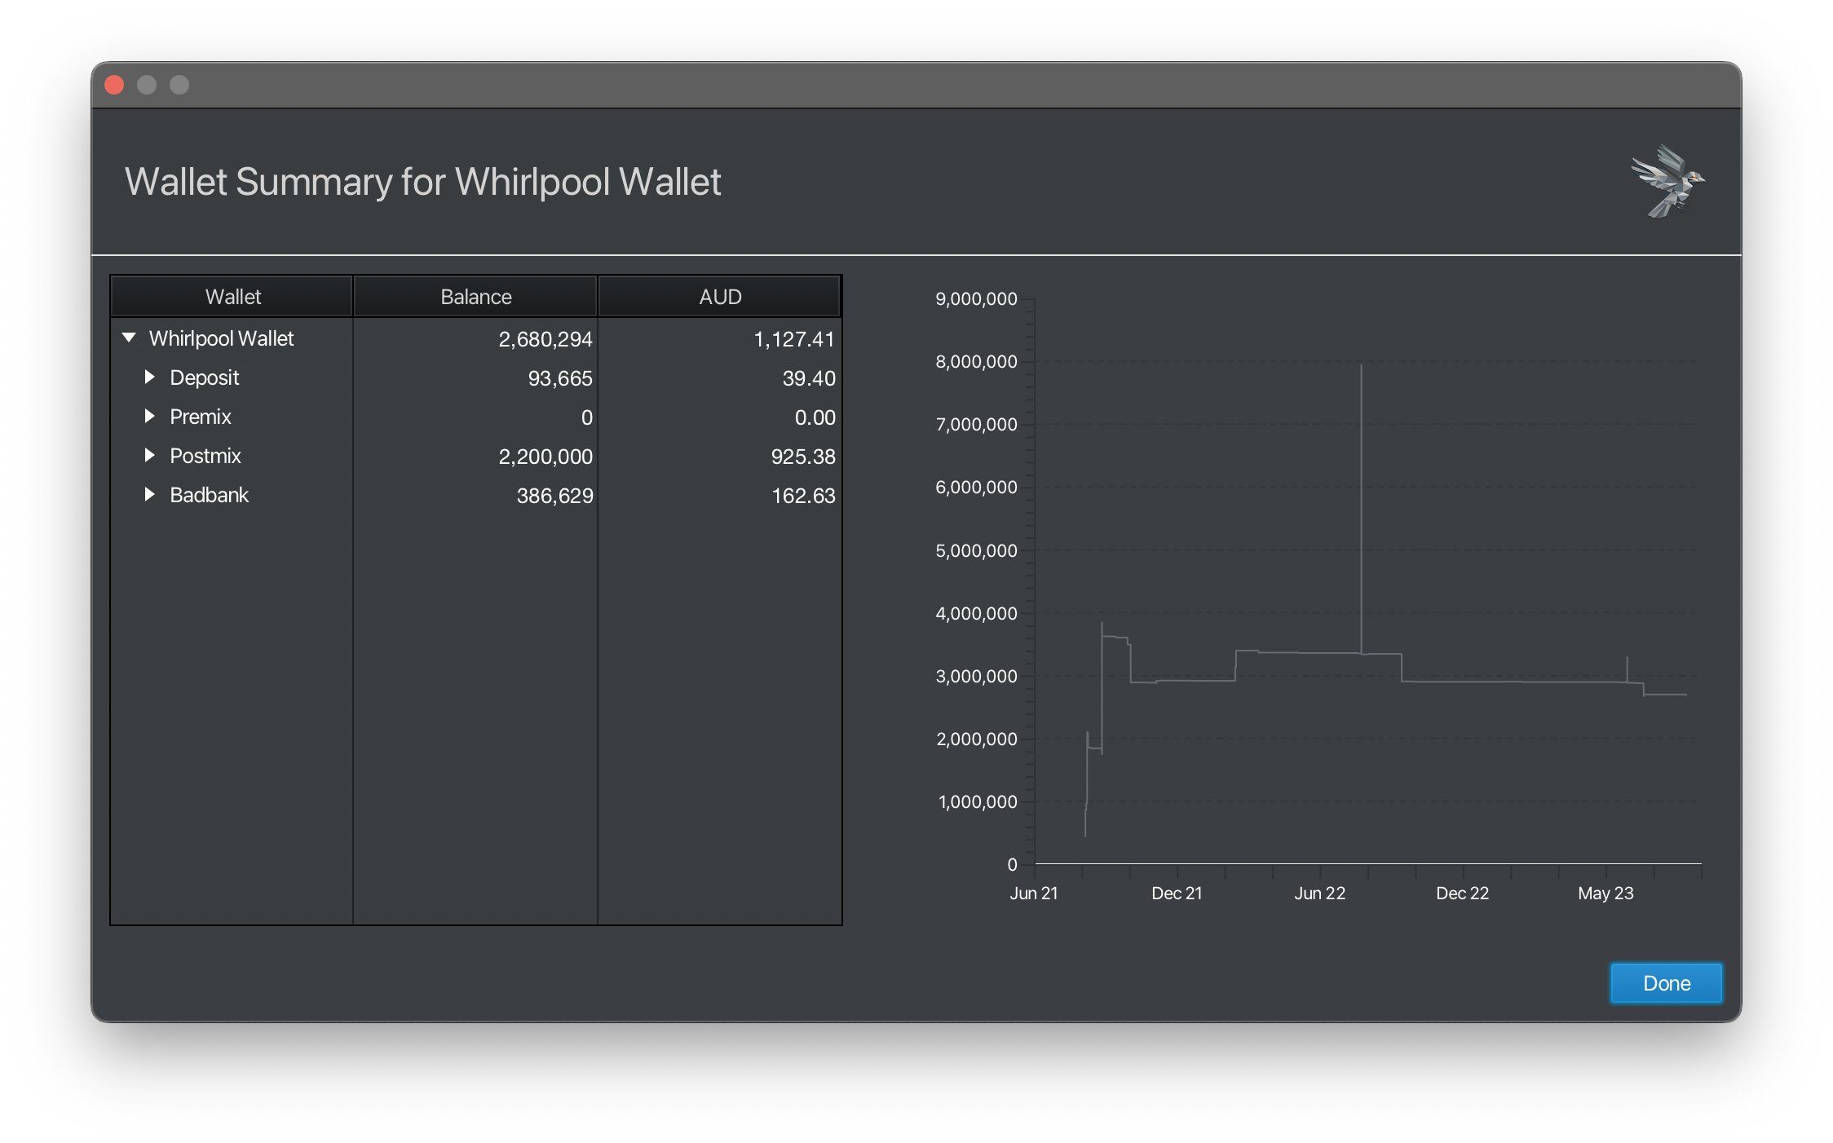Click the AUD column header

[x=720, y=297]
